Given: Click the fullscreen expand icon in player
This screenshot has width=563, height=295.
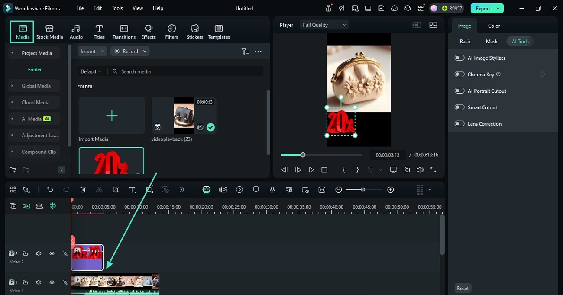Looking at the screenshot, I should coord(433,170).
